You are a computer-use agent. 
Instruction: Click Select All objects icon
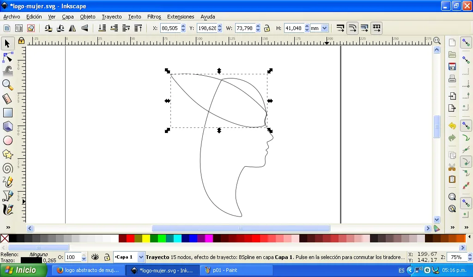tap(7, 28)
